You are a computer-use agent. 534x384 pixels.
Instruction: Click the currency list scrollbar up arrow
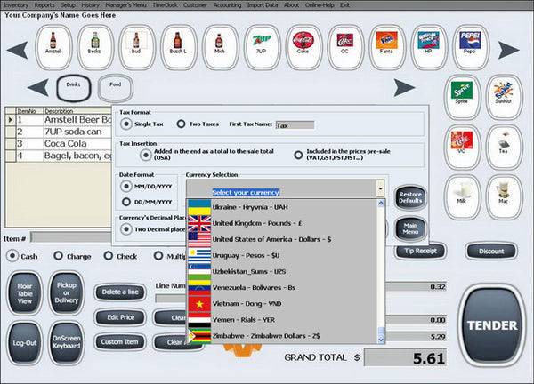[x=381, y=203]
